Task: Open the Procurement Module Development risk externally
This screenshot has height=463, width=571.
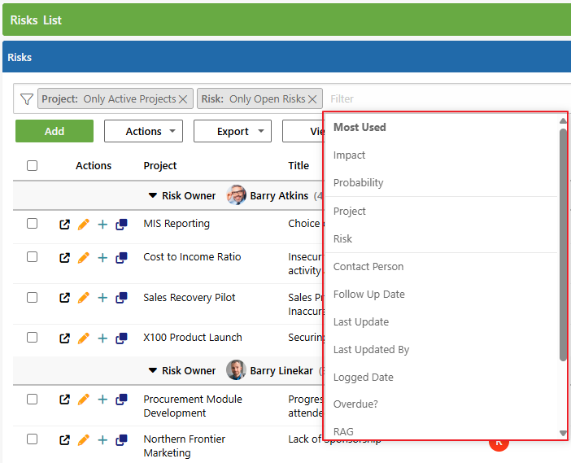Action: tap(64, 400)
